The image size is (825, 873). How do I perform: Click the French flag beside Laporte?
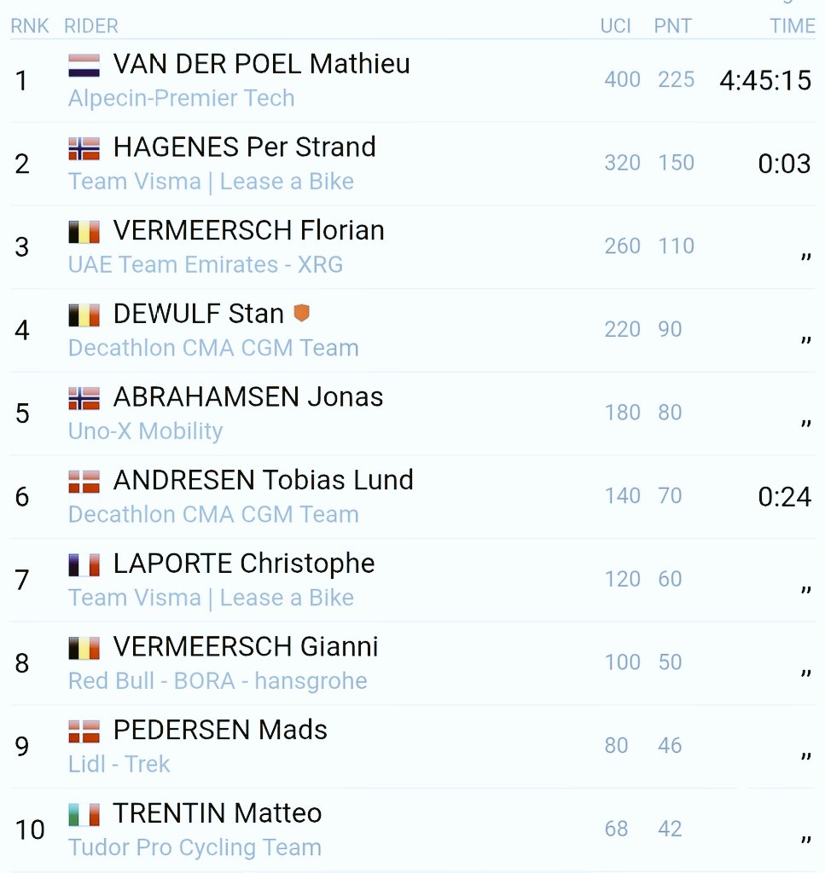pos(84,564)
